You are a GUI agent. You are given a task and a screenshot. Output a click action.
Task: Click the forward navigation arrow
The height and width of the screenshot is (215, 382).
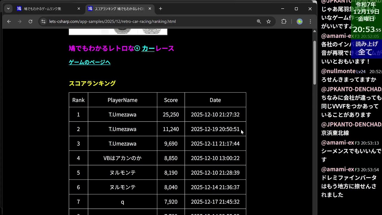coord(20,21)
